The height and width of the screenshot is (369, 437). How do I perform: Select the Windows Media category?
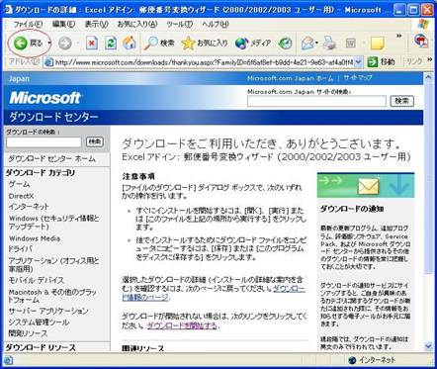point(35,238)
